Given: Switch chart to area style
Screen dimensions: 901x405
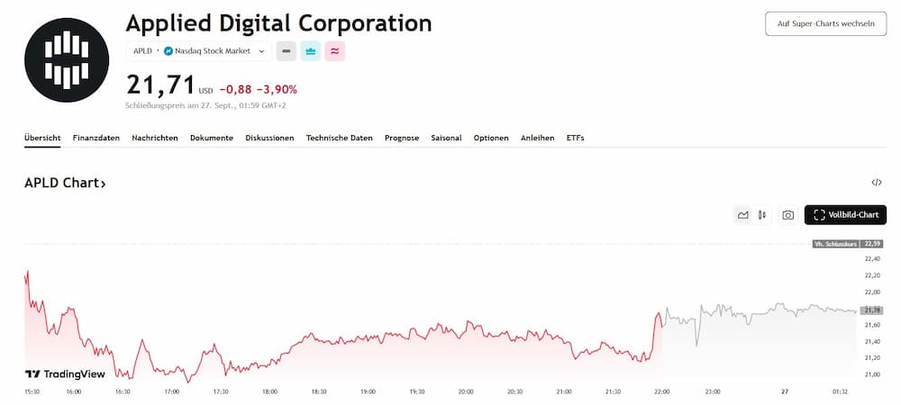Looking at the screenshot, I should [x=743, y=215].
